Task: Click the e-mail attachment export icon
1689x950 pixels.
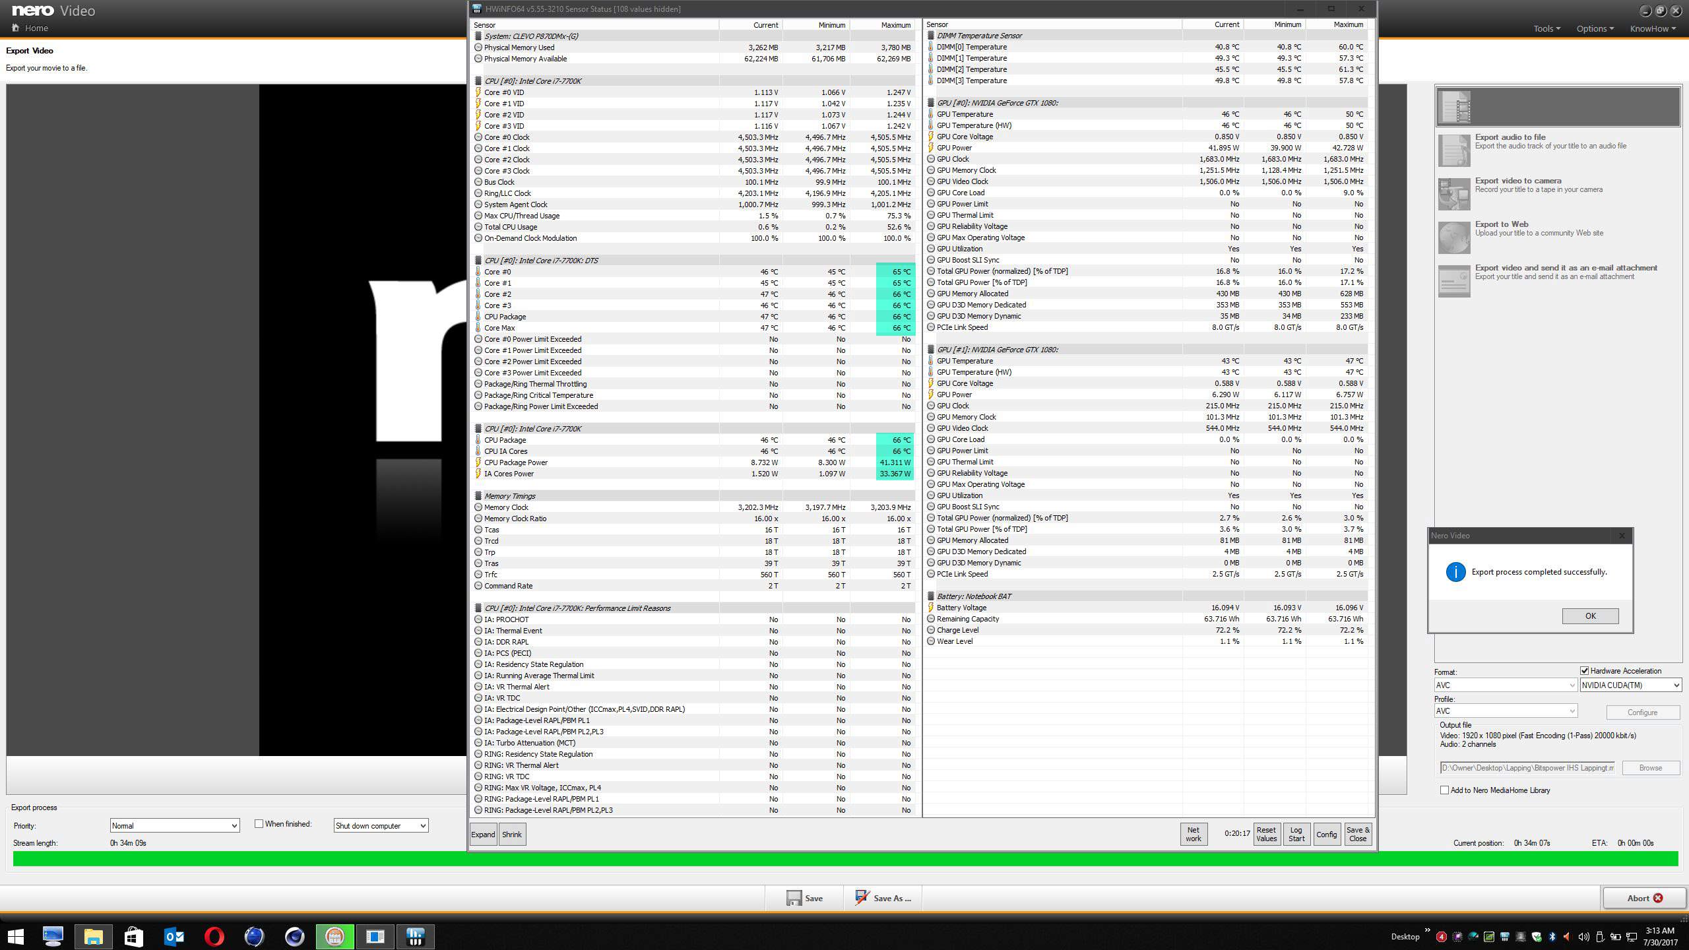Action: 1454,281
